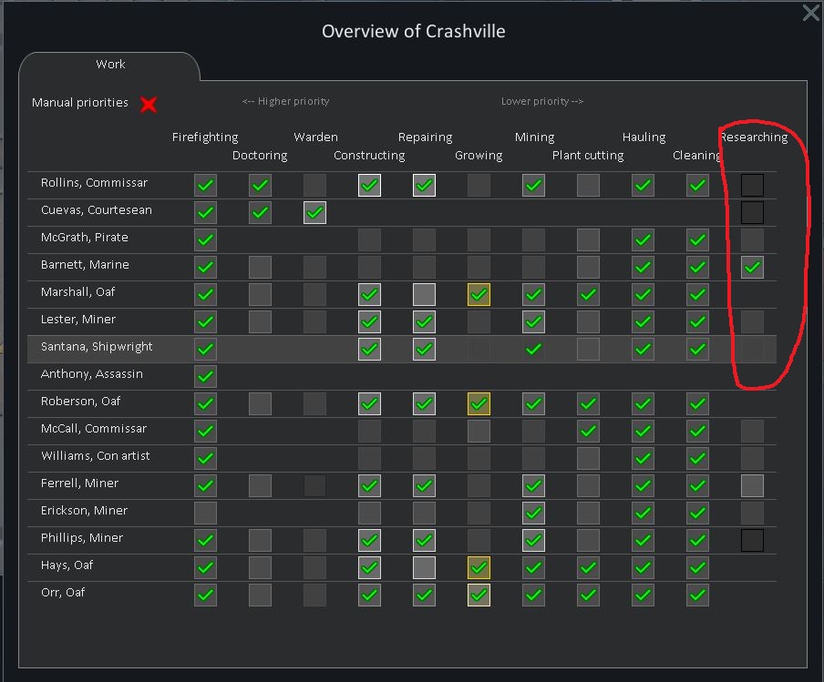Toggle Warden duty for Cuevas, Courtesean

point(314,212)
